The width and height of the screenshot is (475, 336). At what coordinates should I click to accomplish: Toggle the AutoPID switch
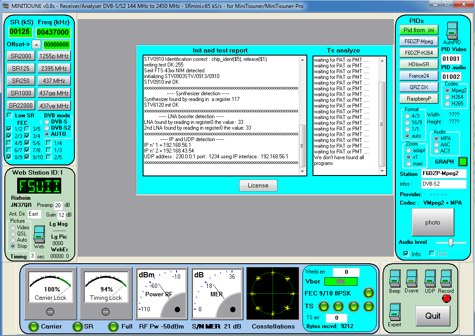(x=453, y=30)
